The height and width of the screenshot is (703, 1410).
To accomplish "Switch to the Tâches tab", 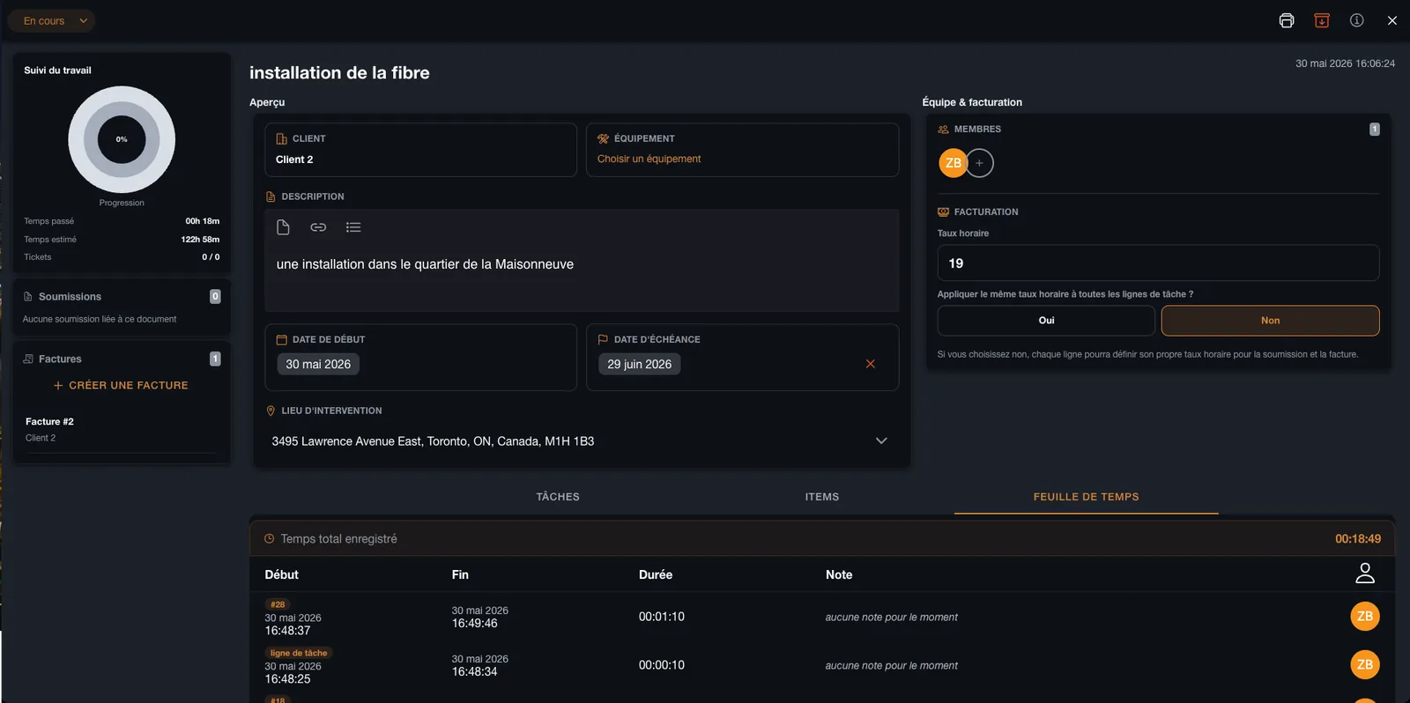I will (558, 497).
